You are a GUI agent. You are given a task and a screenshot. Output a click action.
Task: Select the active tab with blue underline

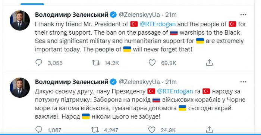click(x=33, y=4)
